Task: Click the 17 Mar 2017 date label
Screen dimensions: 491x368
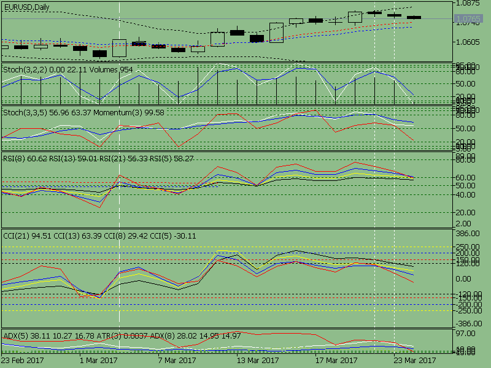Action: 336,361
